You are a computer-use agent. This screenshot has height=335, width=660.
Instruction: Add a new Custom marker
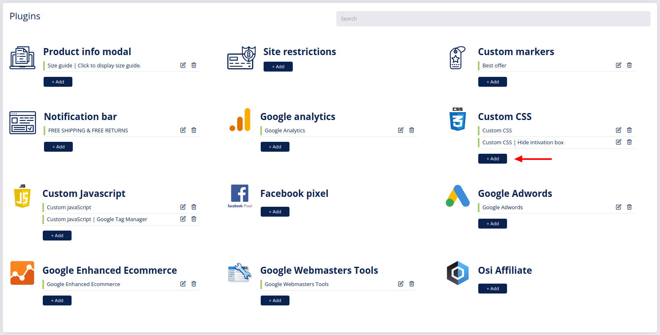point(493,82)
